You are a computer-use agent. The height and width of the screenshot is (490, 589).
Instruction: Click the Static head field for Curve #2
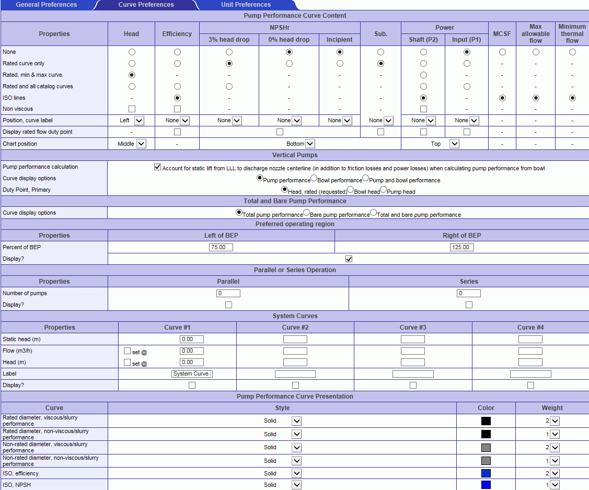pyautogui.click(x=295, y=340)
